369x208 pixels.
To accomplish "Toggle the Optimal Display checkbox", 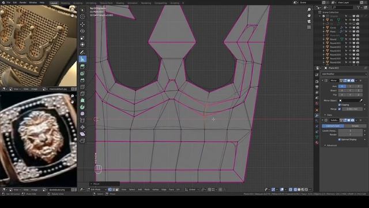I will click(340, 139).
